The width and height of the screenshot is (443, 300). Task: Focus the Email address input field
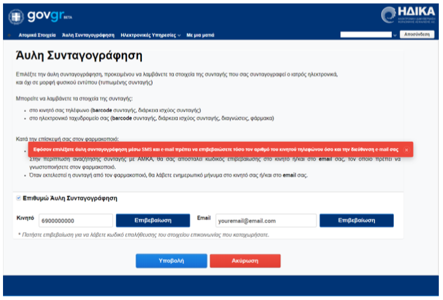[266, 221]
